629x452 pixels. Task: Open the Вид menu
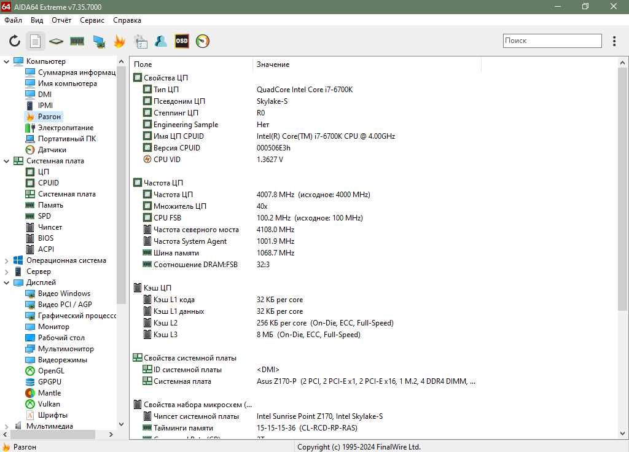tap(37, 20)
